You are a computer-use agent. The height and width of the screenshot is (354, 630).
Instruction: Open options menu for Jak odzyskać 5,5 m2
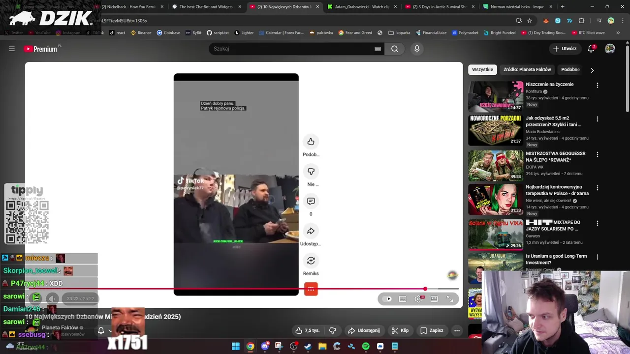[598, 119]
